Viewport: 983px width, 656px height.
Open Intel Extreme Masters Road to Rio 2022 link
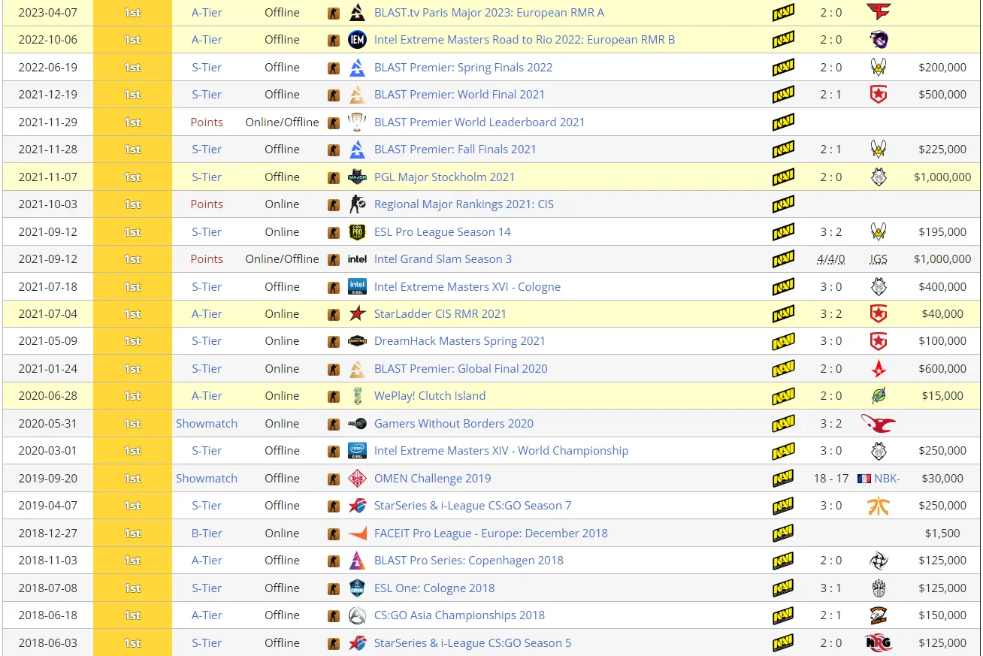pos(525,40)
